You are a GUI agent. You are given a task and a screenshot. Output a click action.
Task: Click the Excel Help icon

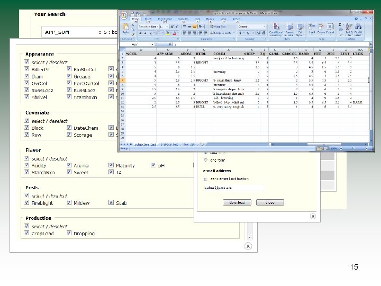pos(356,19)
